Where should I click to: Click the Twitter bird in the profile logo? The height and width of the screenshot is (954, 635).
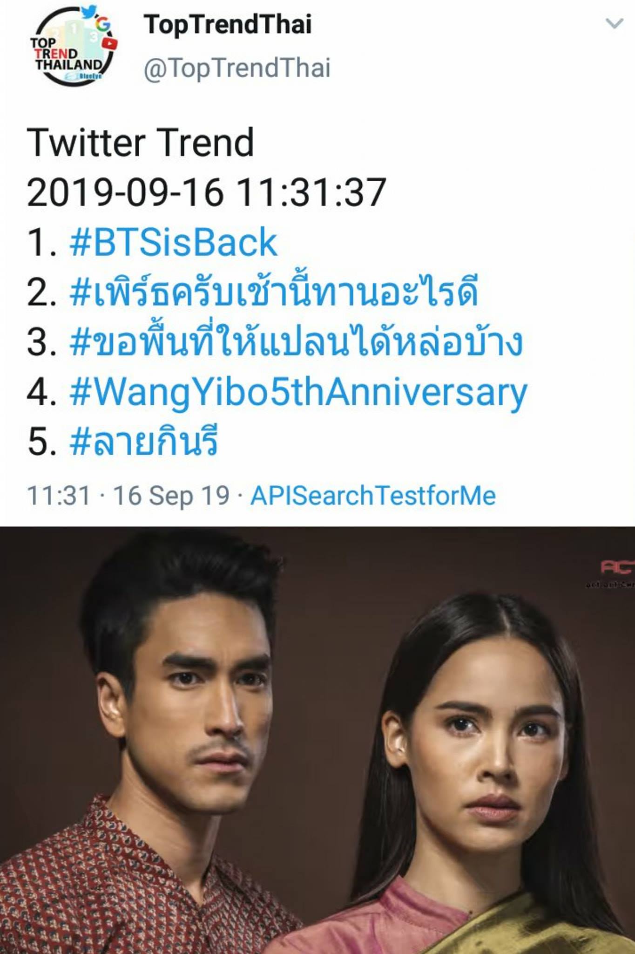pyautogui.click(x=88, y=12)
